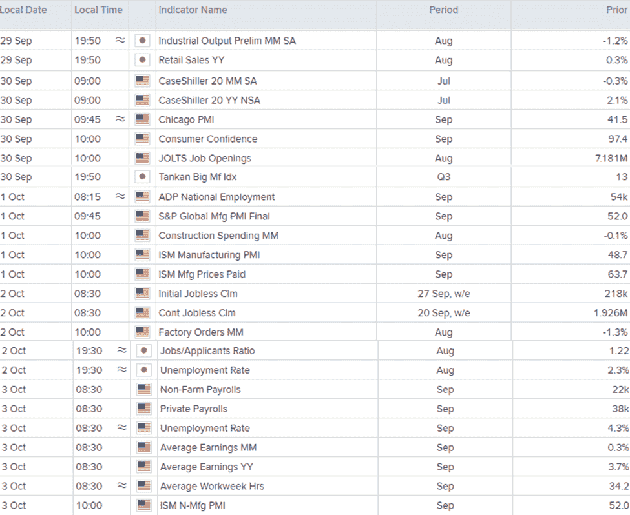630x515 pixels.
Task: Click Japan flag next to Tankan Big Mf Idx
Action: (x=142, y=177)
